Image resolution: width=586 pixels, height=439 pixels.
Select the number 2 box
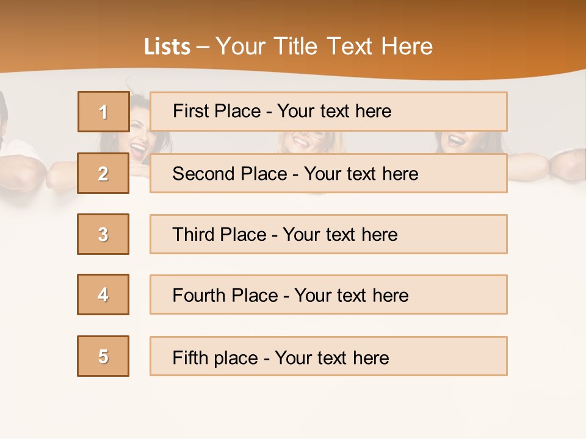click(x=103, y=173)
